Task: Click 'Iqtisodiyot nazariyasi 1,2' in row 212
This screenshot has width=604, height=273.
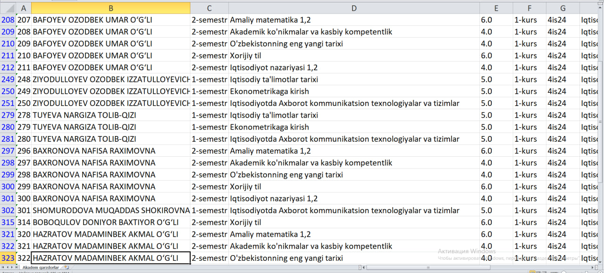Action: pos(354,67)
